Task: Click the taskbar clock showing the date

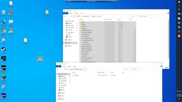Action: point(179,95)
